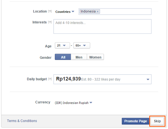Click the Promote Page button
The width and height of the screenshot is (168, 129).
click(136, 121)
